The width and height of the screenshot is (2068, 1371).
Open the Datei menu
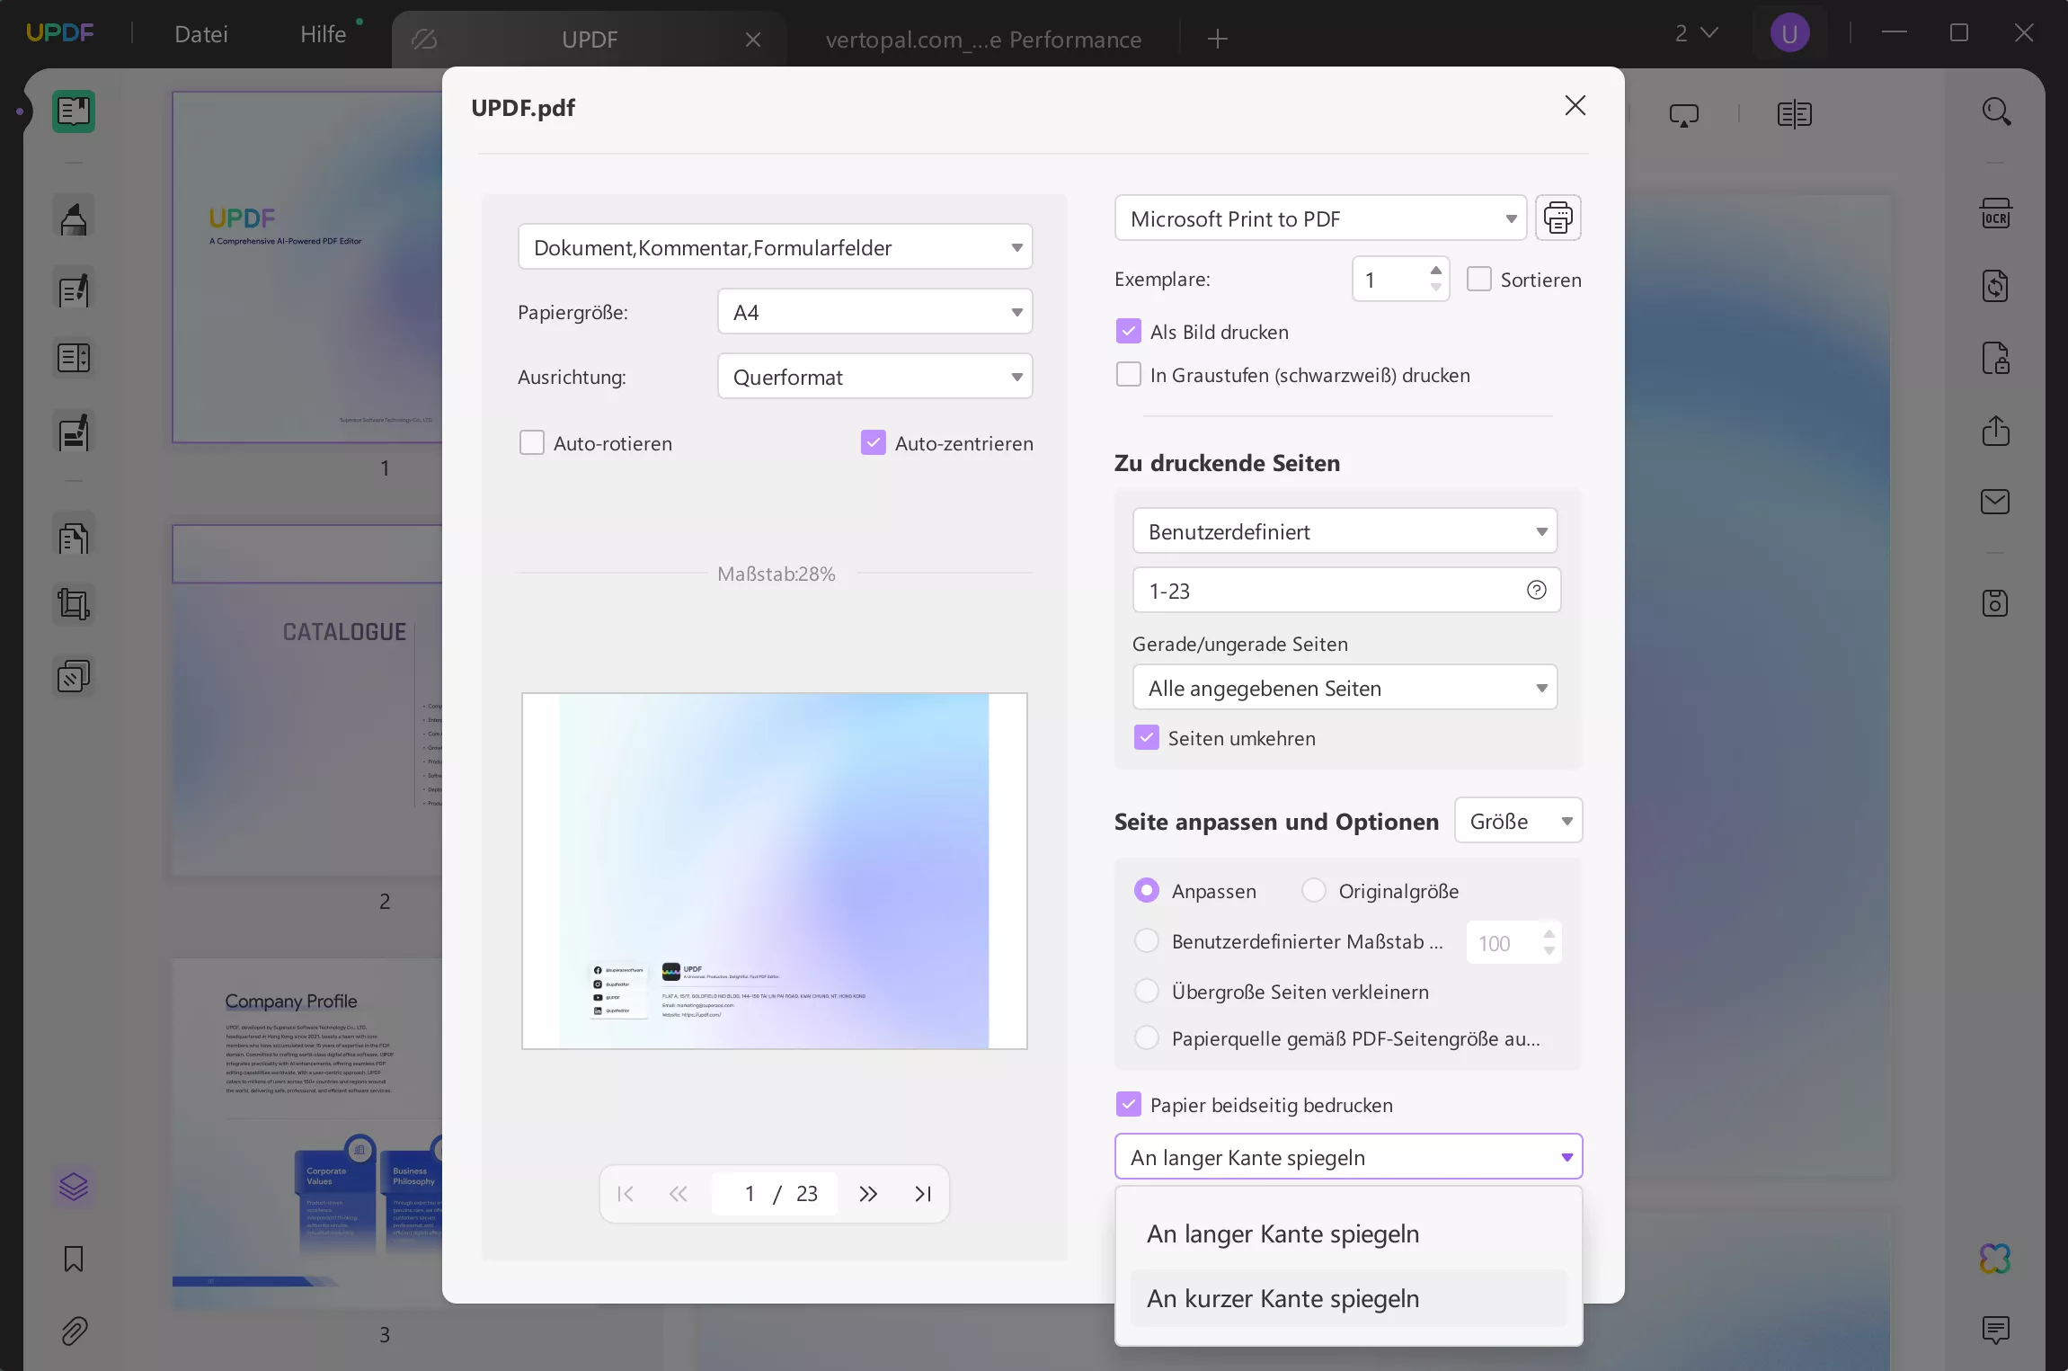click(201, 34)
